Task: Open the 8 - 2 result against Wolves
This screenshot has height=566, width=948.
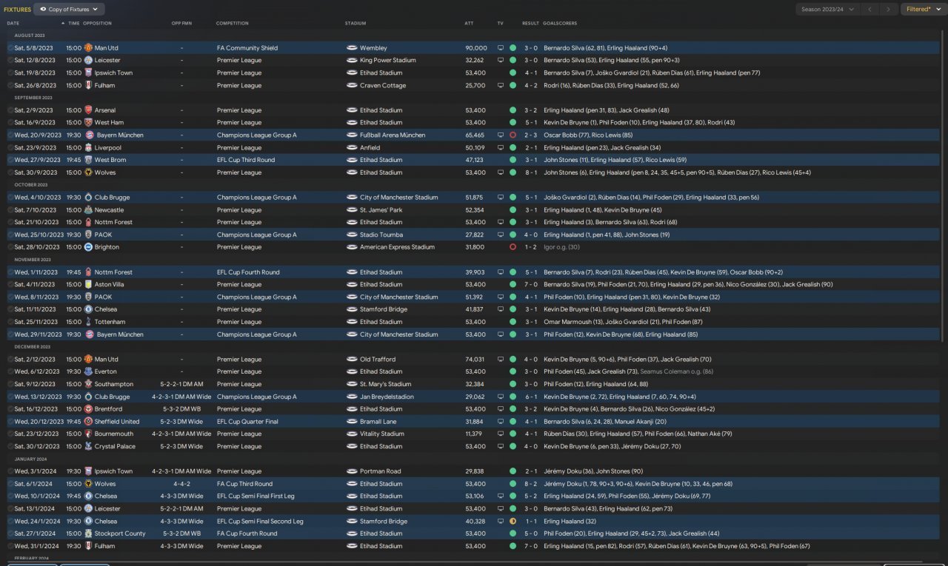Action: [530, 484]
